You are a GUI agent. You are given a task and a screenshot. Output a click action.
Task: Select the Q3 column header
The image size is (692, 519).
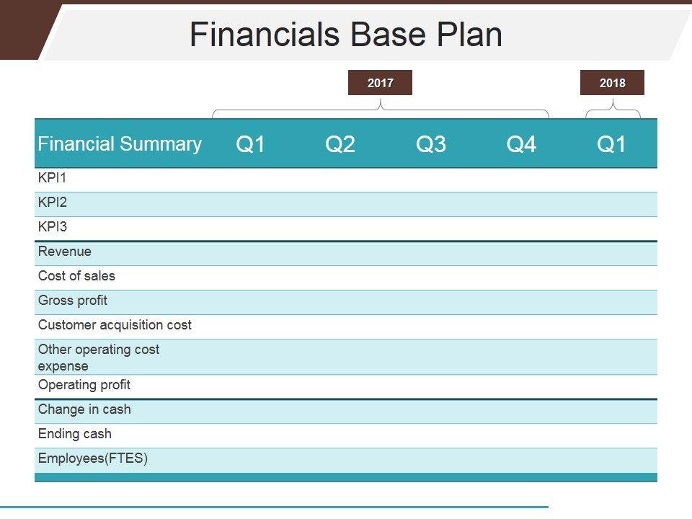[431, 145]
